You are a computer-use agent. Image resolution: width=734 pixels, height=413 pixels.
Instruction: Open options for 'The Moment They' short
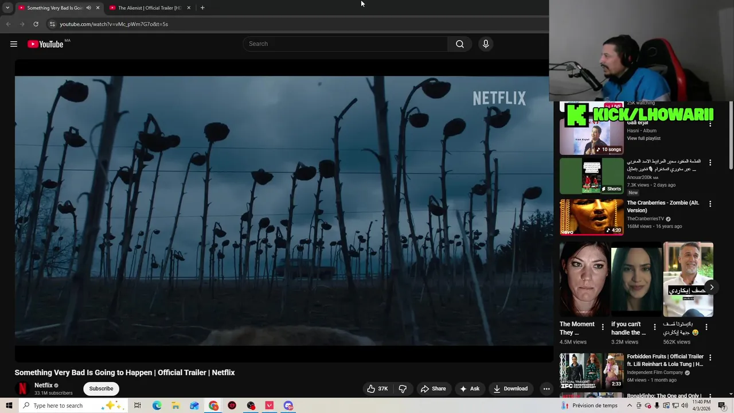point(603,327)
